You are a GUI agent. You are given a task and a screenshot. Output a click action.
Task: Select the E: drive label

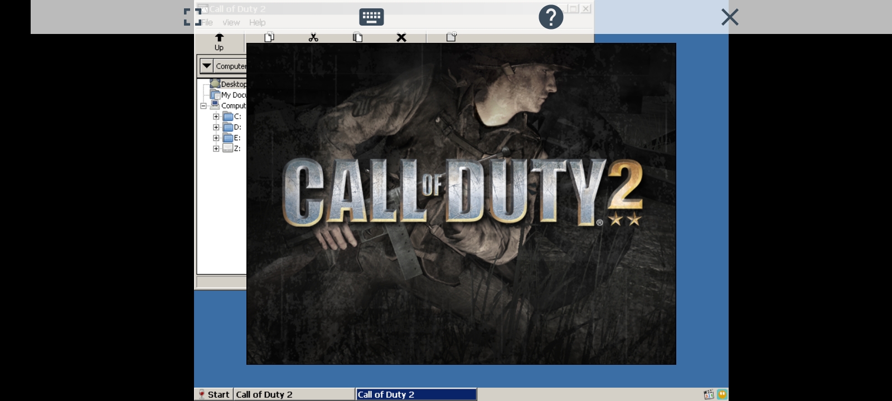237,138
